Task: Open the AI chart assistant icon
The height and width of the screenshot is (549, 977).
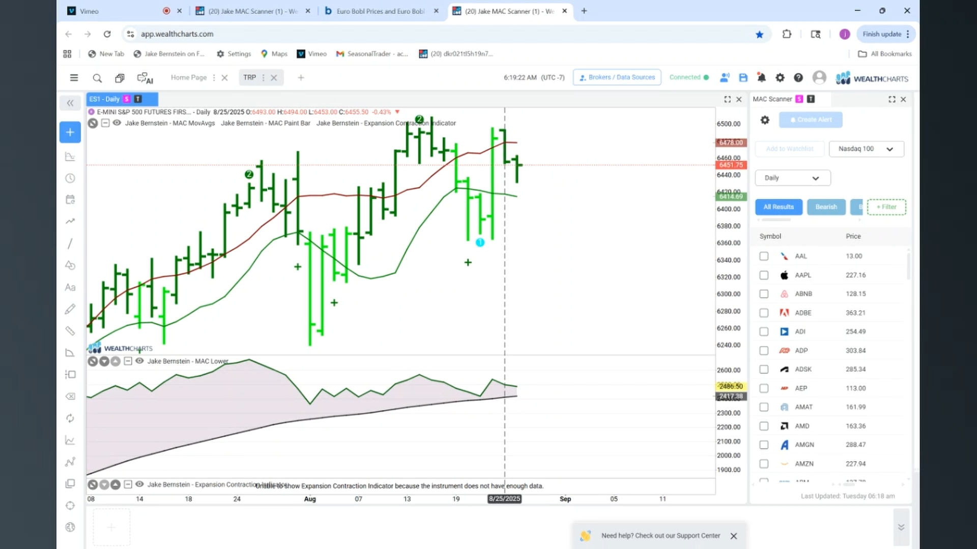Action: 145,78
